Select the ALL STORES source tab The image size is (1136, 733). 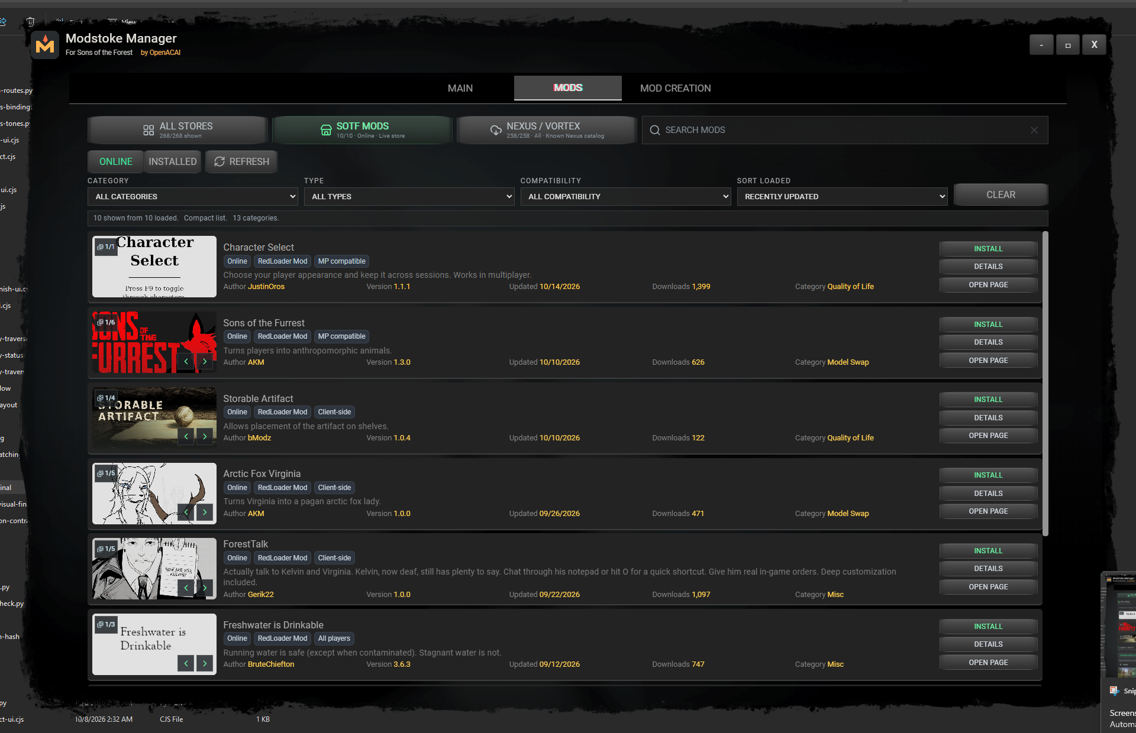coord(177,130)
